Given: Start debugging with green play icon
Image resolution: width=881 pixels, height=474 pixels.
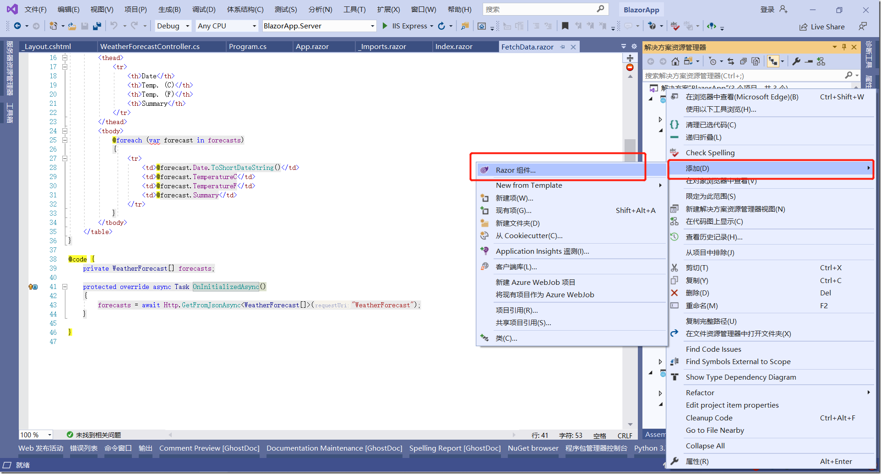Looking at the screenshot, I should pos(385,26).
